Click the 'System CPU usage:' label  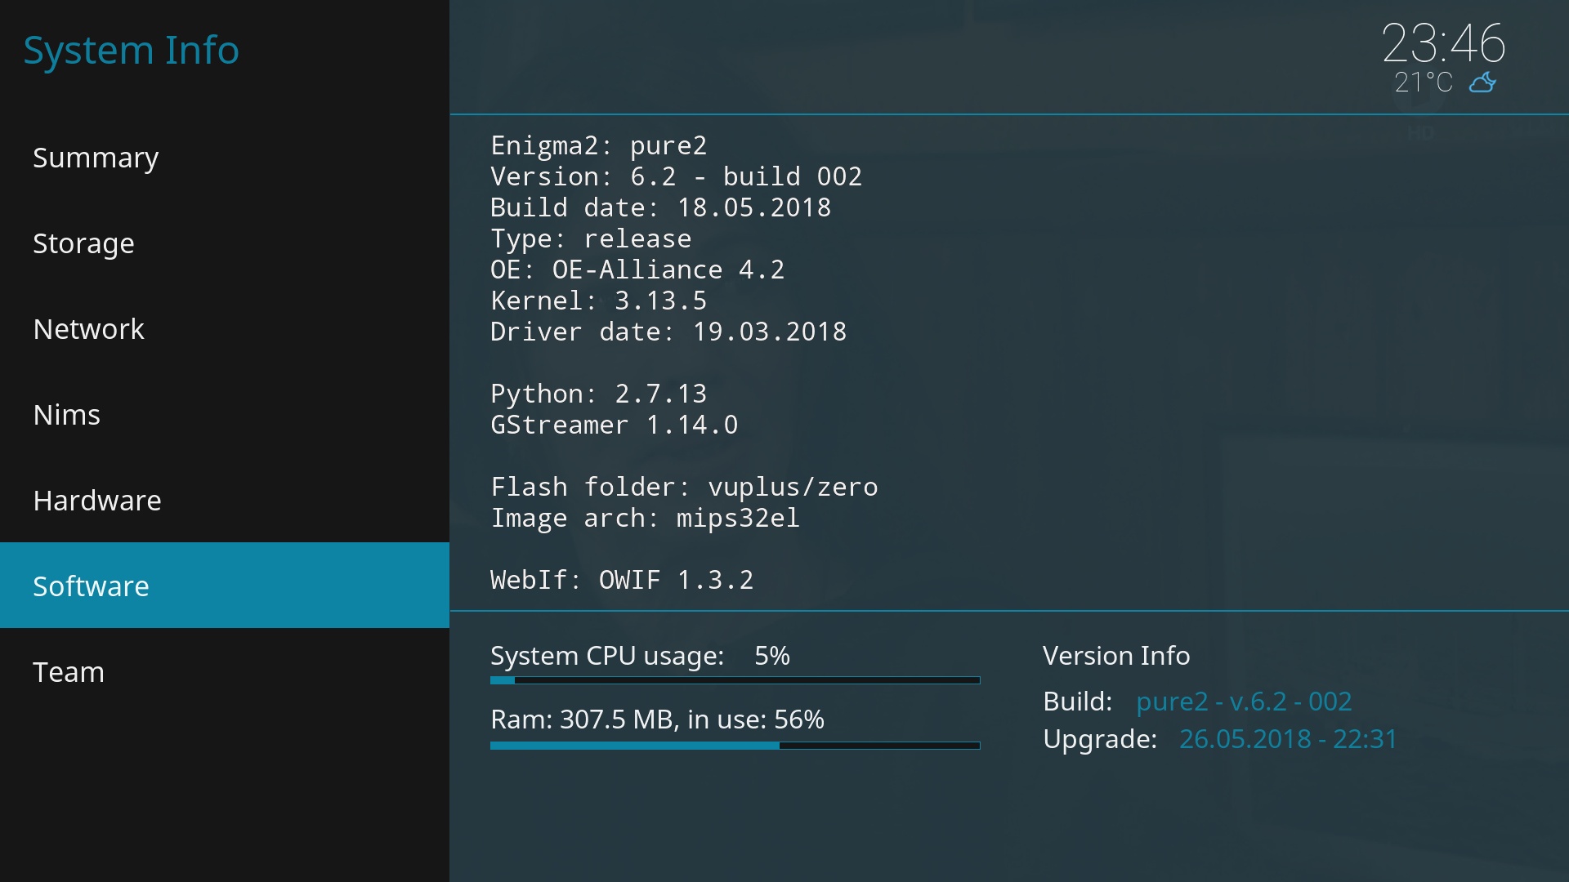pos(607,656)
